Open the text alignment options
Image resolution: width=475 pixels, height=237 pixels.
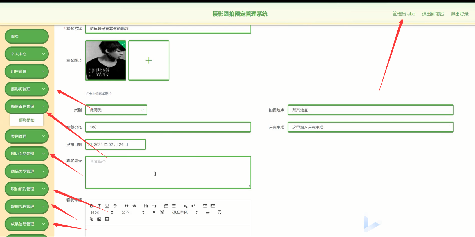(207, 212)
